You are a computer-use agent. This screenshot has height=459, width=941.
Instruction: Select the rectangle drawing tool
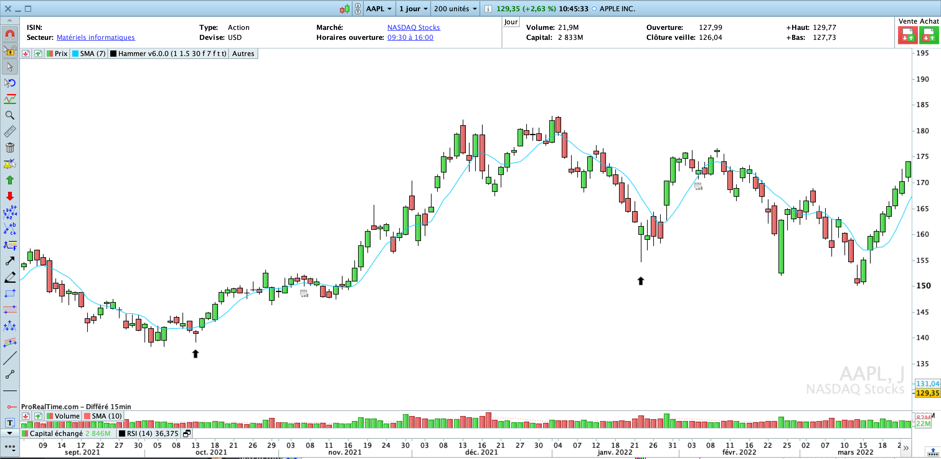pos(10,293)
